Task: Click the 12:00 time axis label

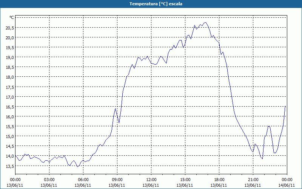Action: (x=151, y=180)
